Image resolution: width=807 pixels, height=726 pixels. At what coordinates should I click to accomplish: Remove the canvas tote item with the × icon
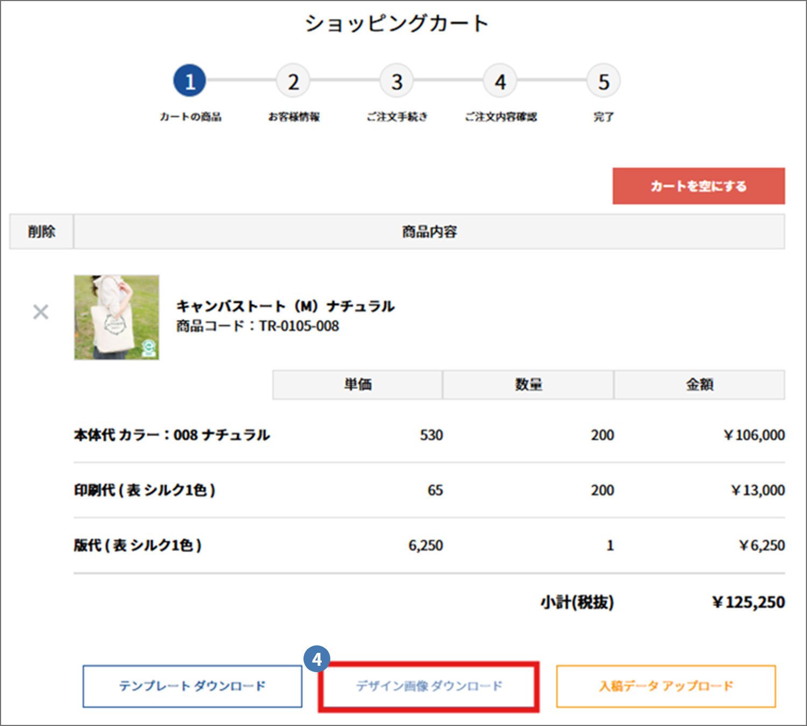[40, 312]
